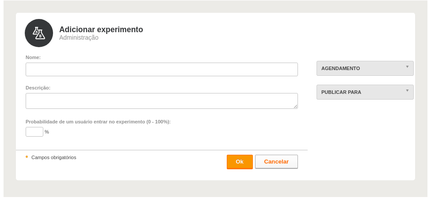The image size is (431, 201).
Task: Click the Descrição field label
Action: point(38,88)
